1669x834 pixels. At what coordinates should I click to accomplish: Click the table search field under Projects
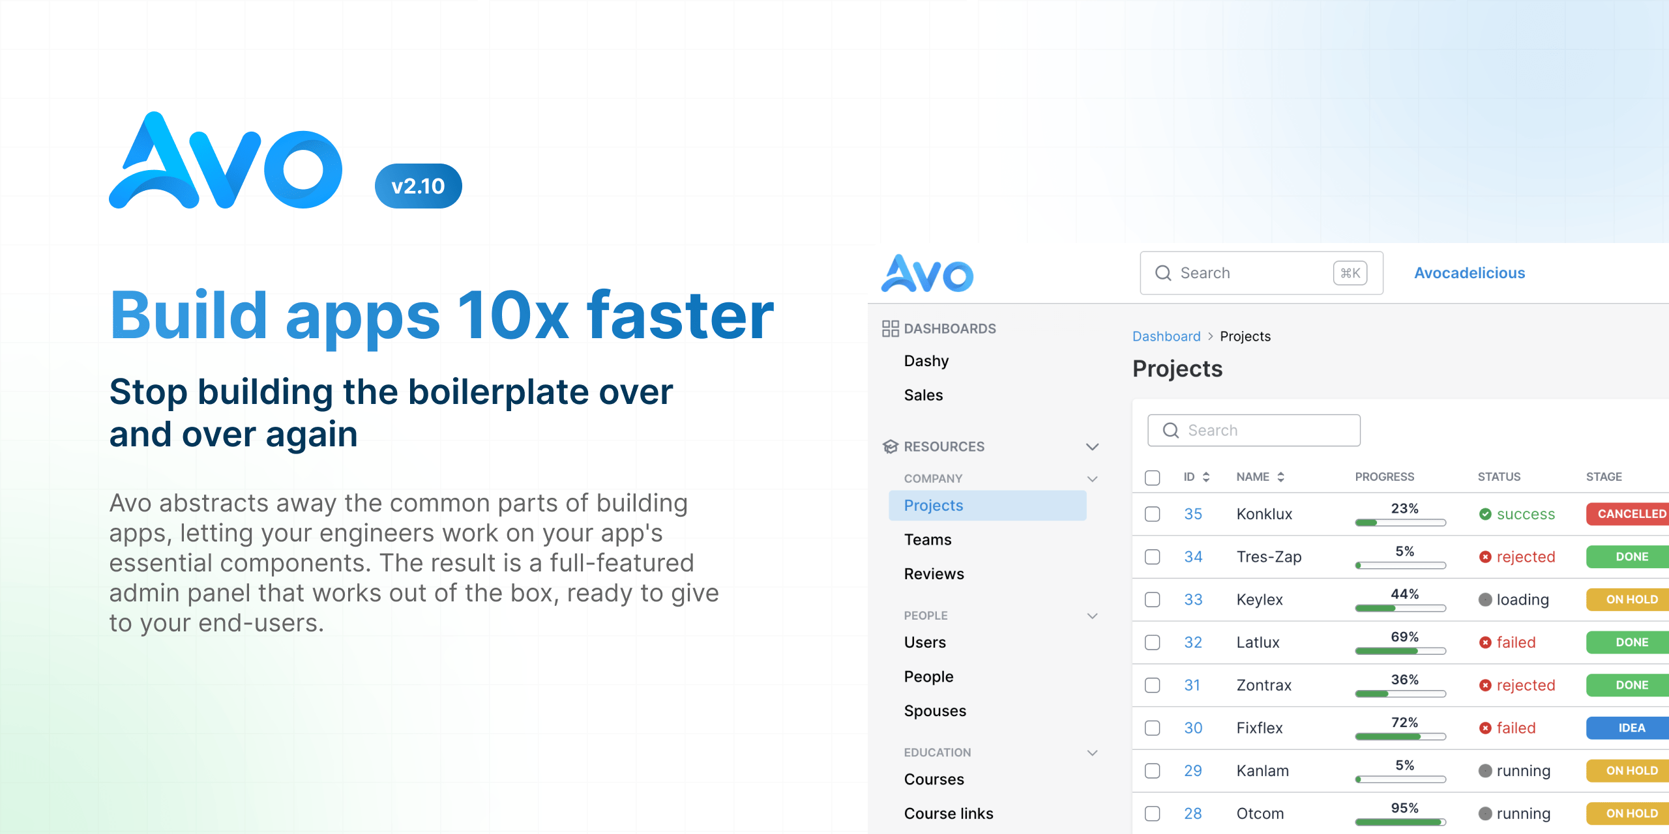point(1253,430)
